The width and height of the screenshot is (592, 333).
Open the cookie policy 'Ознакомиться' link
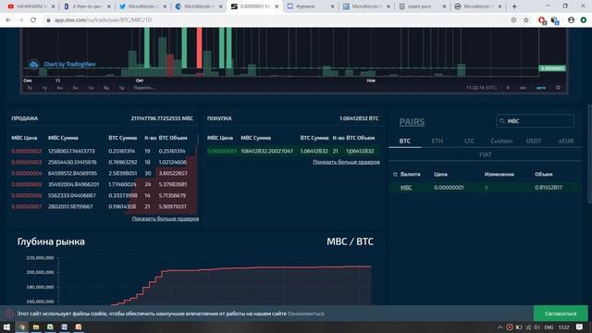pos(306,314)
